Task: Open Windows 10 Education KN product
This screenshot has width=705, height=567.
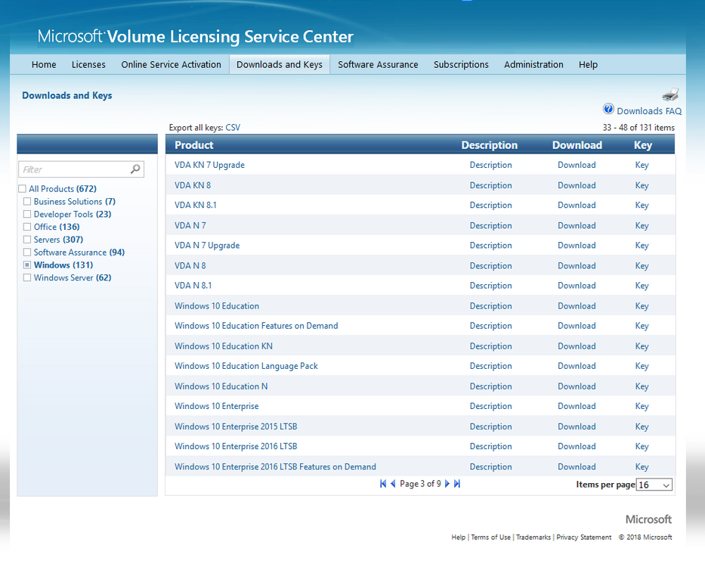Action: tap(224, 346)
